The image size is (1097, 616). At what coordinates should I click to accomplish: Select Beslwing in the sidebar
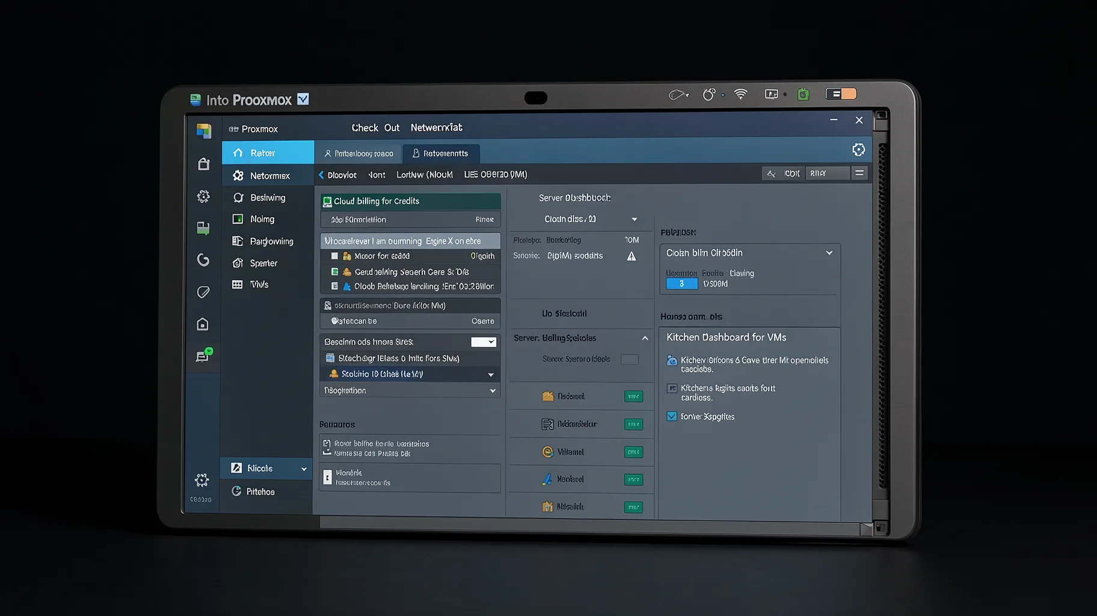coord(268,197)
